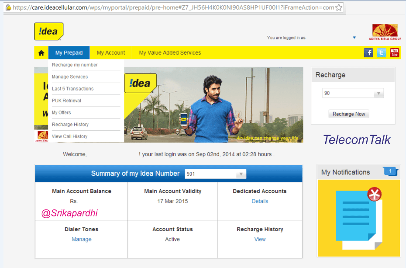The height and width of the screenshot is (268, 406).
Task: Open Idea's YouTube channel icon
Action: click(394, 52)
